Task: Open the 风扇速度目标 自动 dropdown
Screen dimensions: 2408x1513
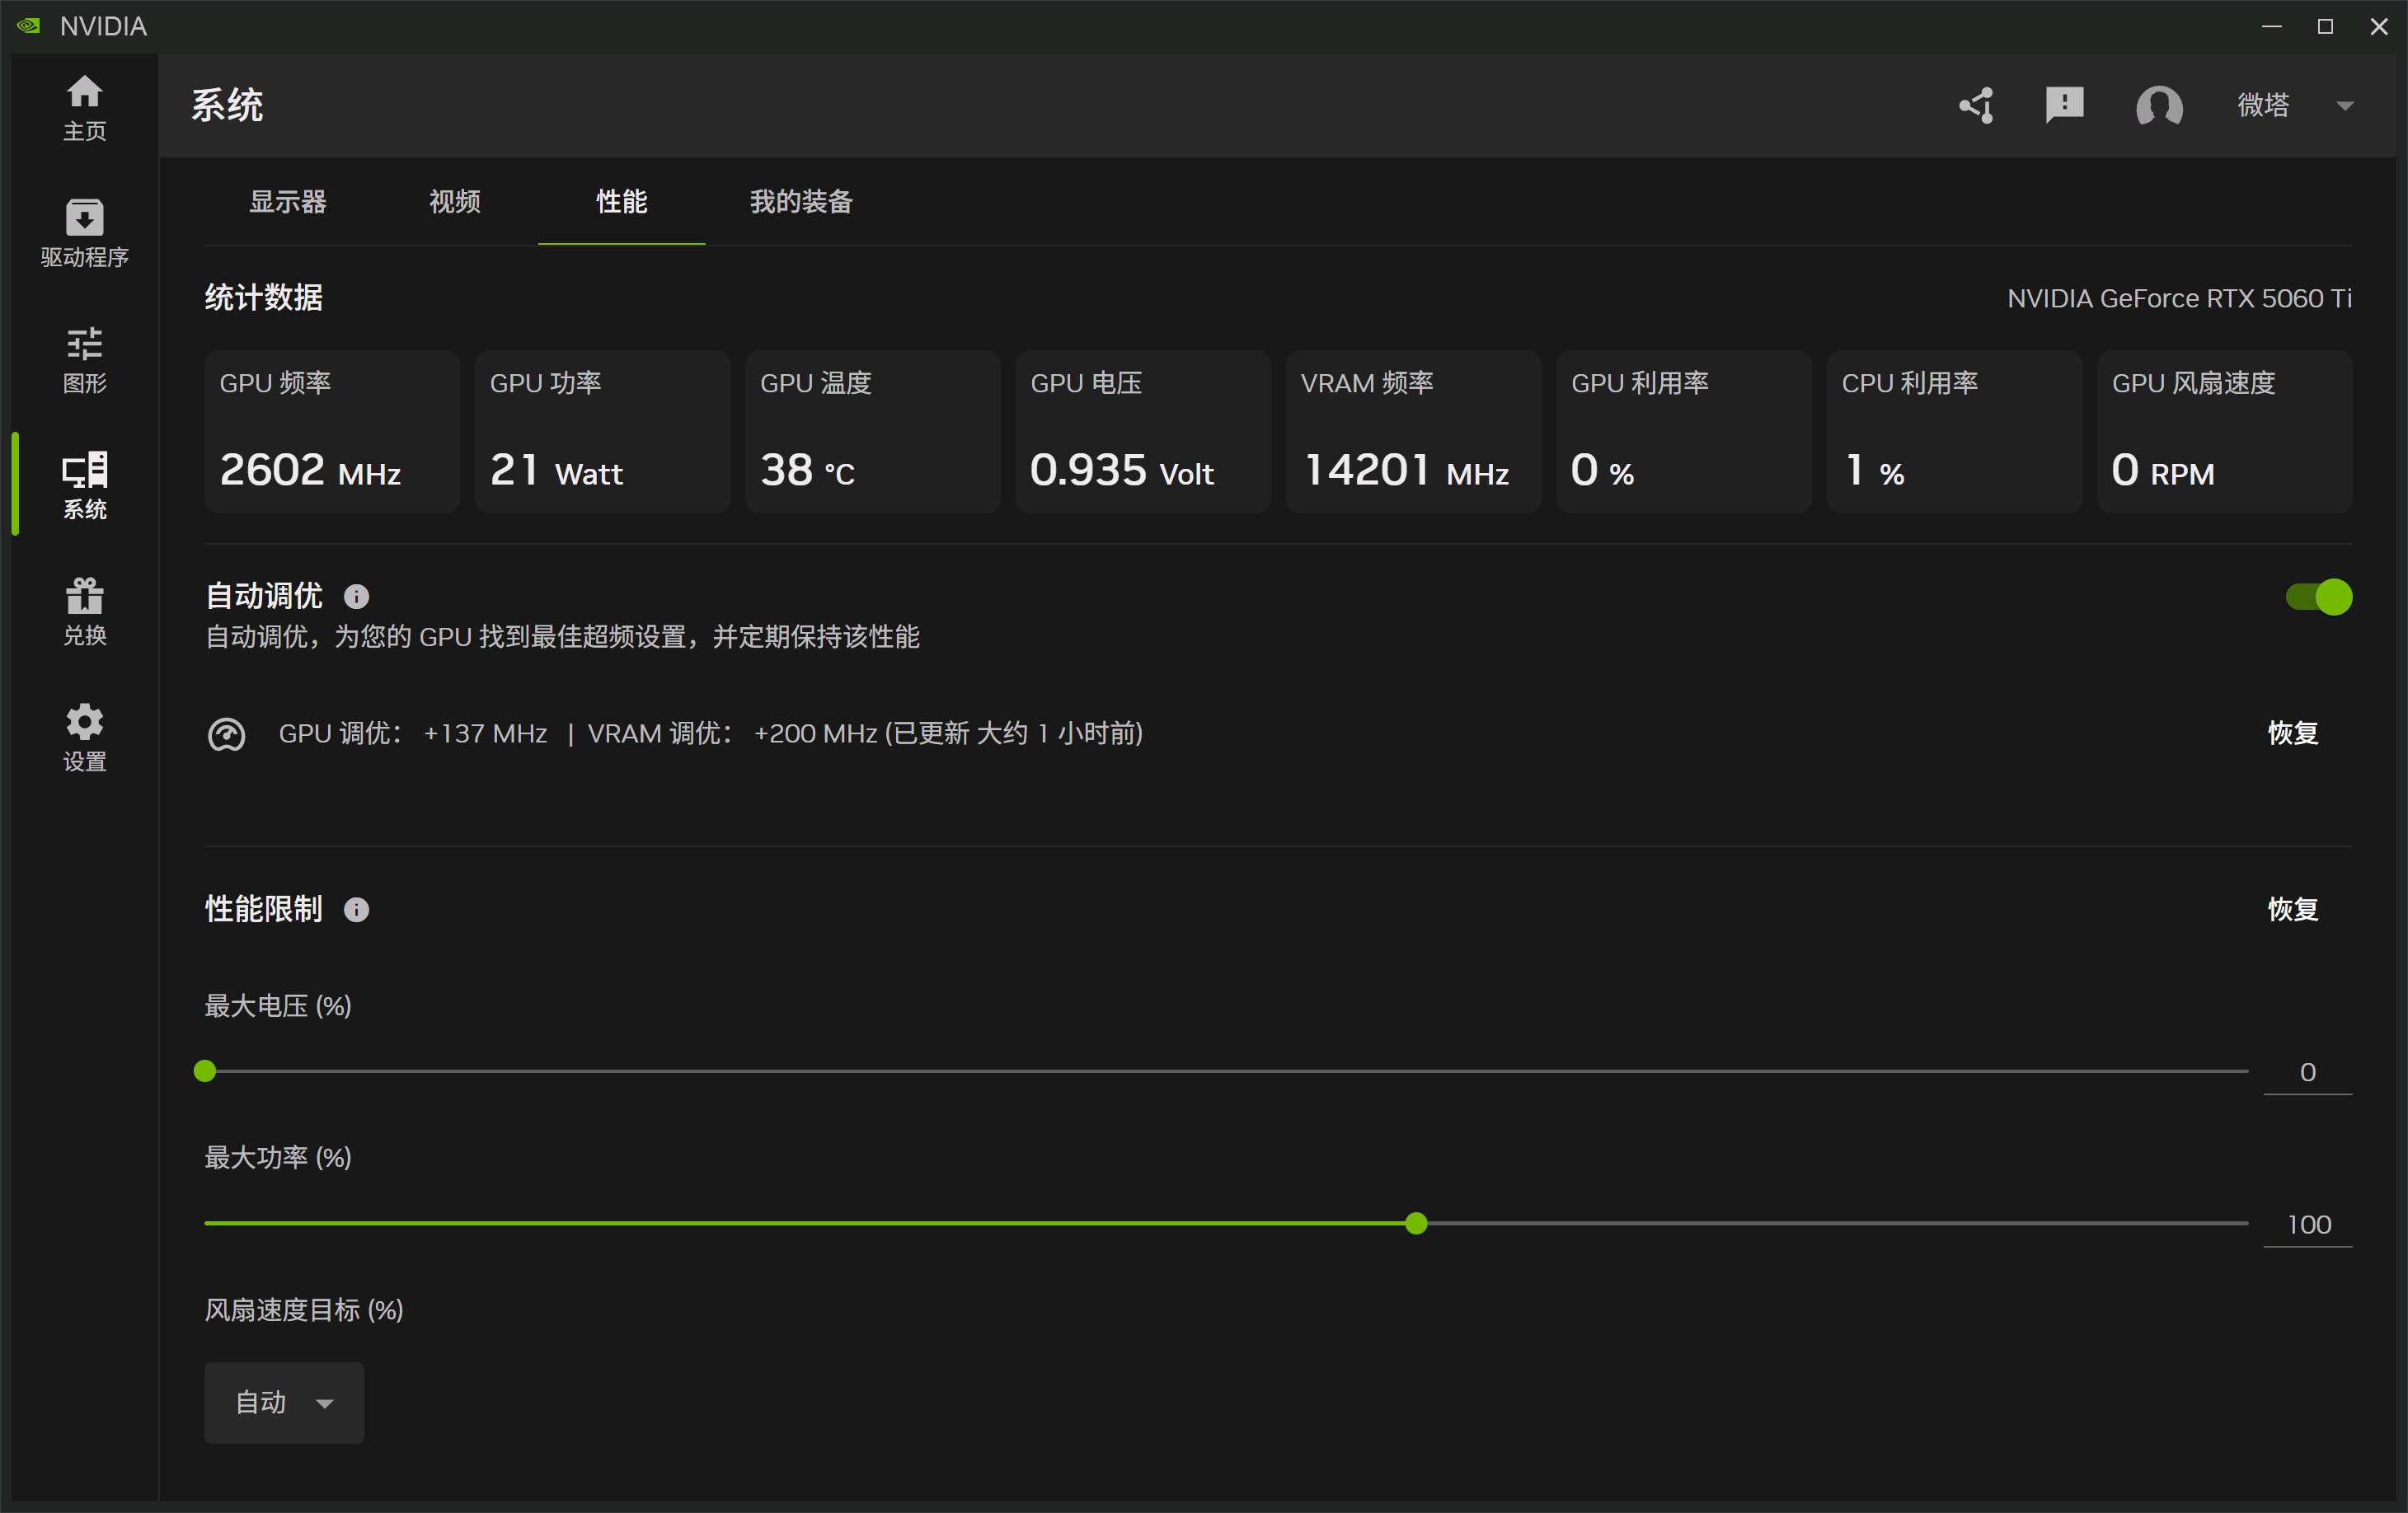Action: click(x=284, y=1402)
